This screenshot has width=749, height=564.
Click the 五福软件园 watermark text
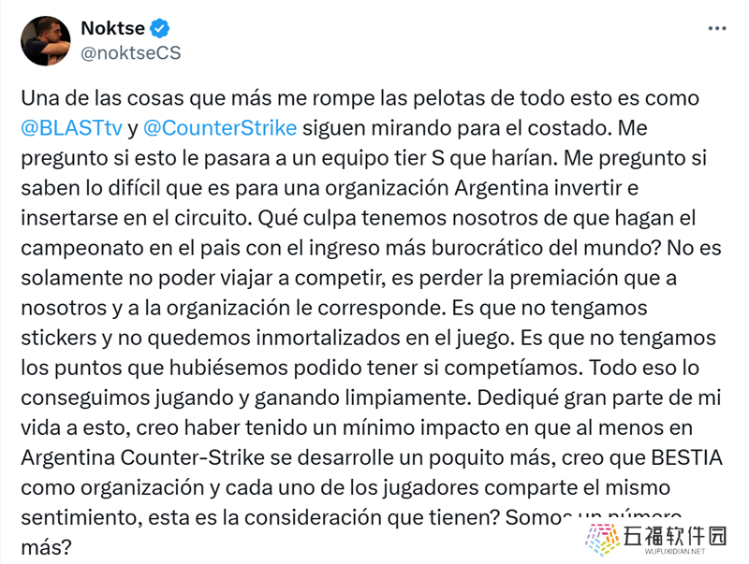click(674, 536)
